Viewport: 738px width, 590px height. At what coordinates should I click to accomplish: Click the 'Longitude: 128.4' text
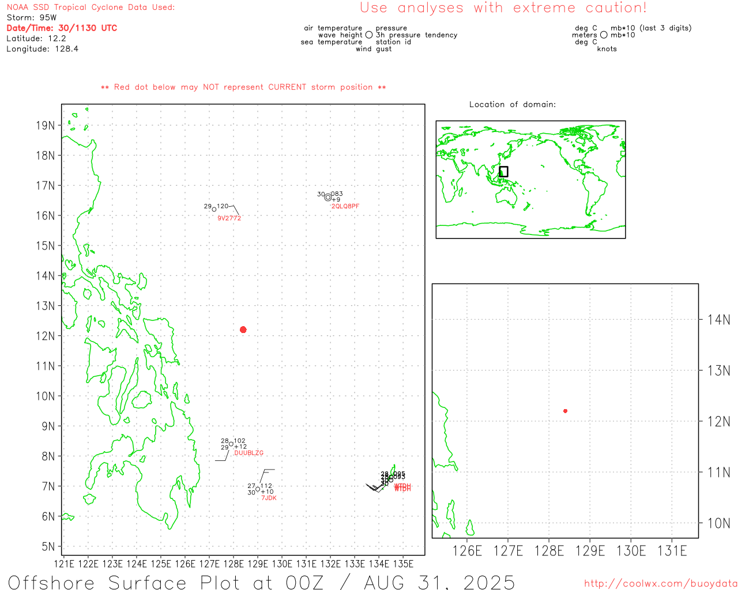pyautogui.click(x=43, y=49)
